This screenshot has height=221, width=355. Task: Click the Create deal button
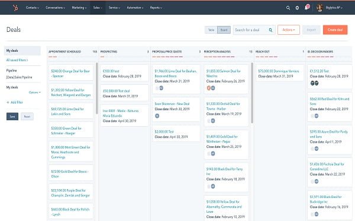[335, 30]
